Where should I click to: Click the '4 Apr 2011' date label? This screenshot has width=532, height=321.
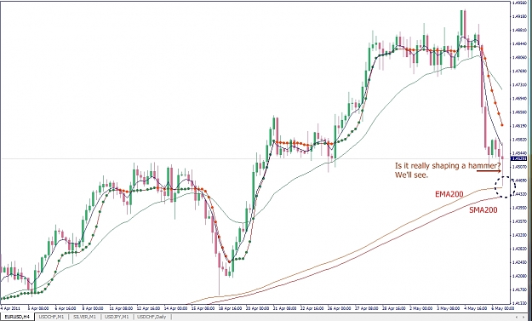click(x=10, y=308)
